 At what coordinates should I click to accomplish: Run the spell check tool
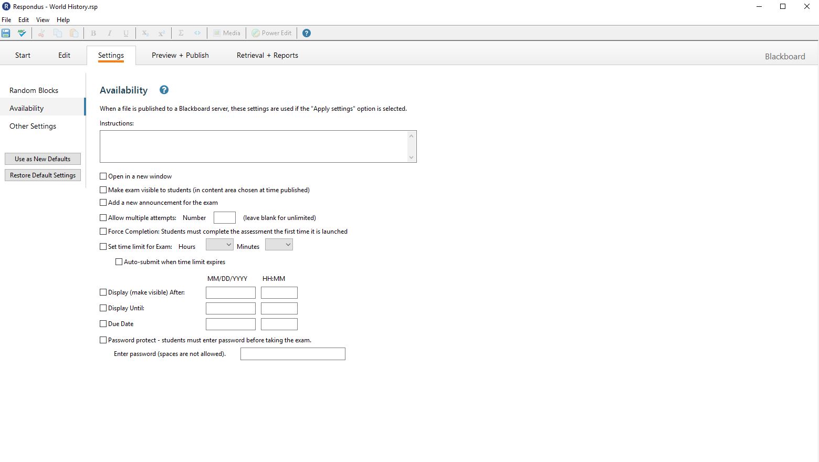click(x=22, y=33)
